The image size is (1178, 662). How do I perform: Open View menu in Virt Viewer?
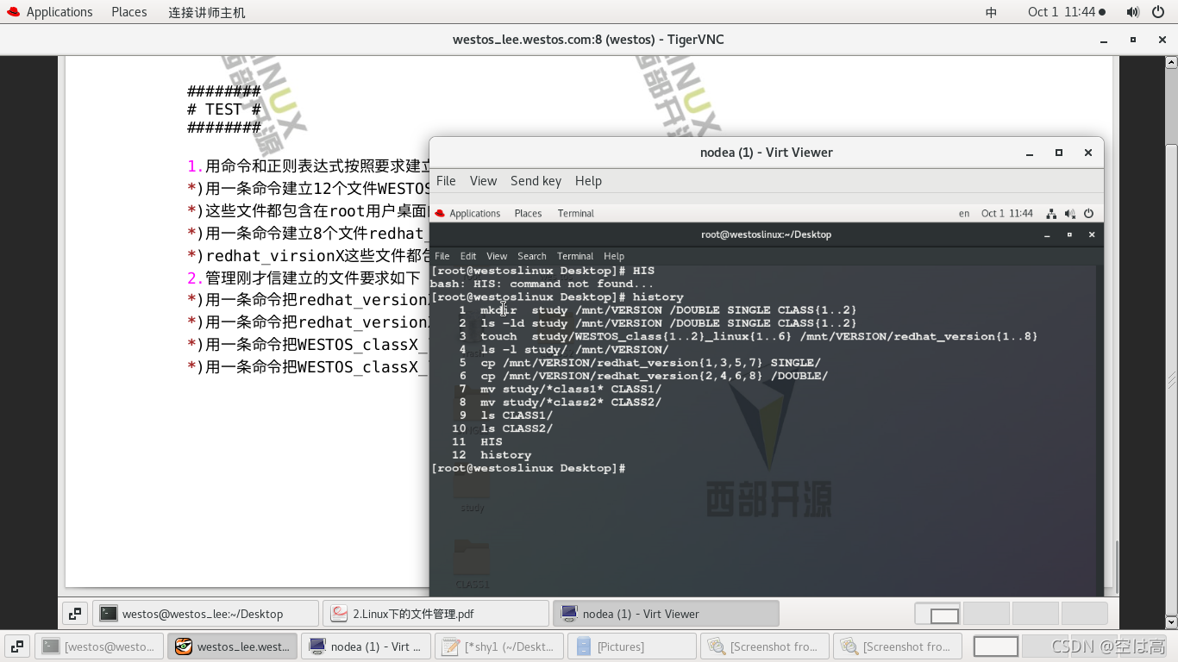click(483, 181)
